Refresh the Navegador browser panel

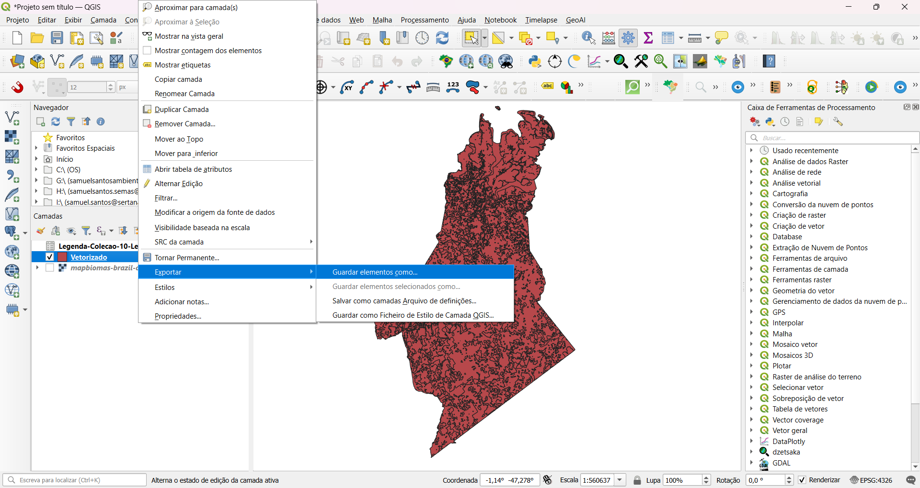point(56,122)
